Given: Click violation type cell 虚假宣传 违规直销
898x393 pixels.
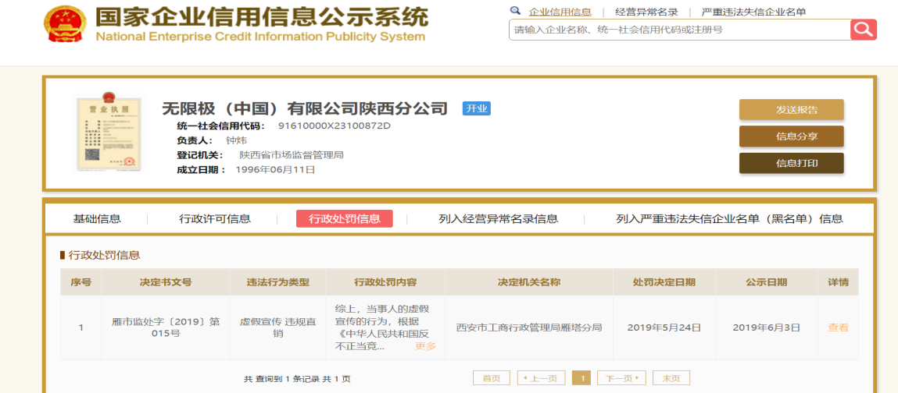Looking at the screenshot, I should click(x=277, y=327).
